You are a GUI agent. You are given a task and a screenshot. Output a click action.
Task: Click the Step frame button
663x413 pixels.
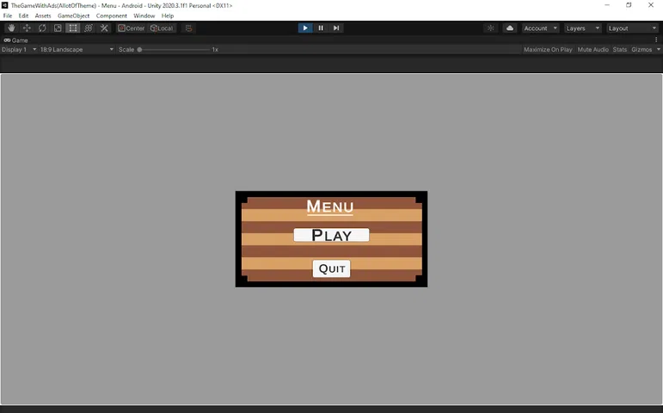(336, 28)
